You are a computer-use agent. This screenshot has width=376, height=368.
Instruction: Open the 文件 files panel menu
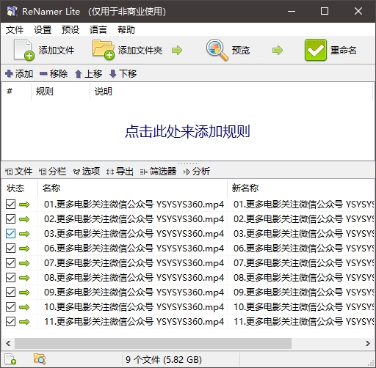[x=18, y=172]
